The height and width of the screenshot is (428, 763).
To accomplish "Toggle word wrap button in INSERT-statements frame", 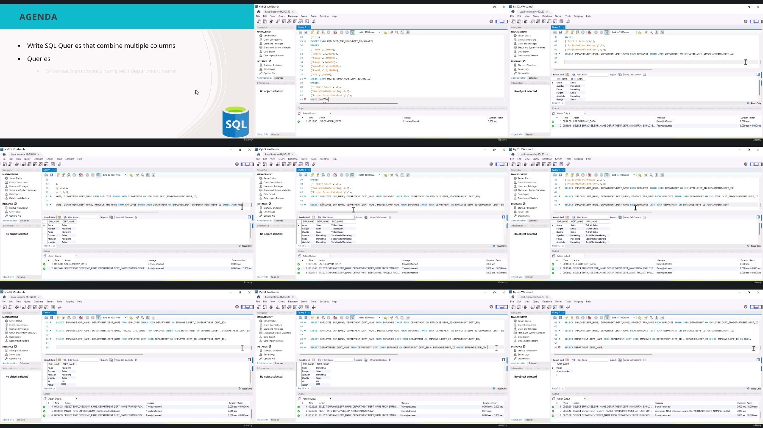I will pyautogui.click(x=408, y=32).
